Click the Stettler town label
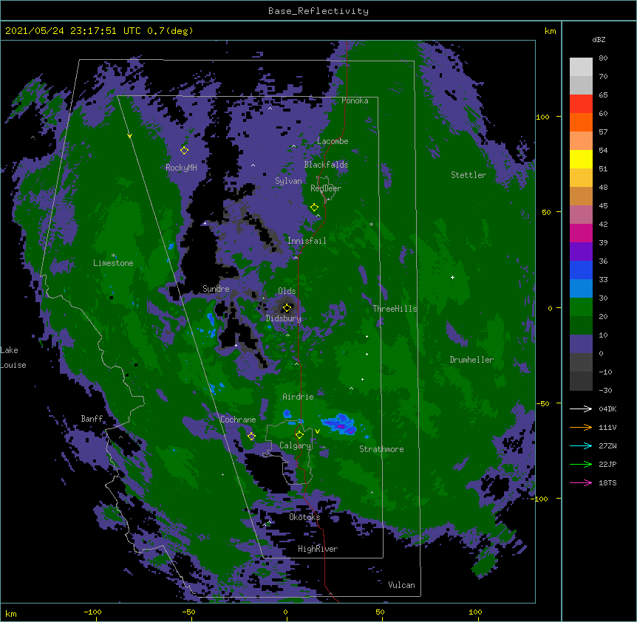Screen dimensions: 637x622 (469, 175)
